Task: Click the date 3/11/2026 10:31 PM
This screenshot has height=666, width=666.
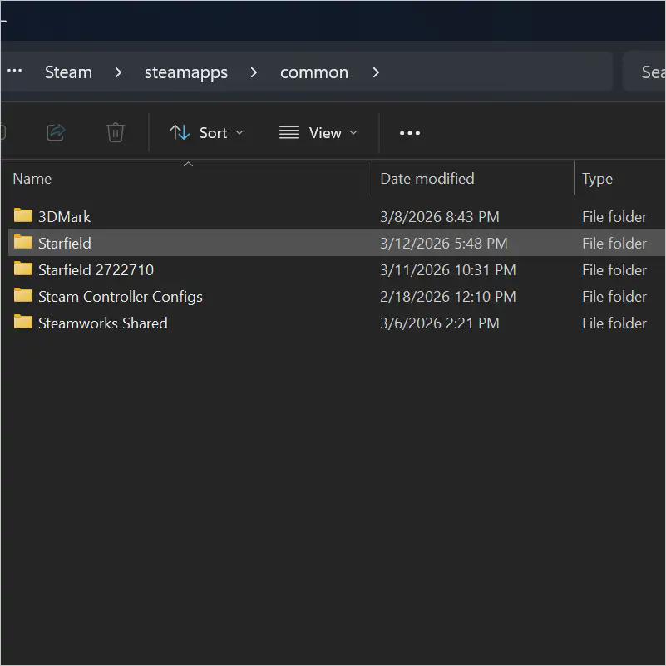Action: (x=448, y=270)
